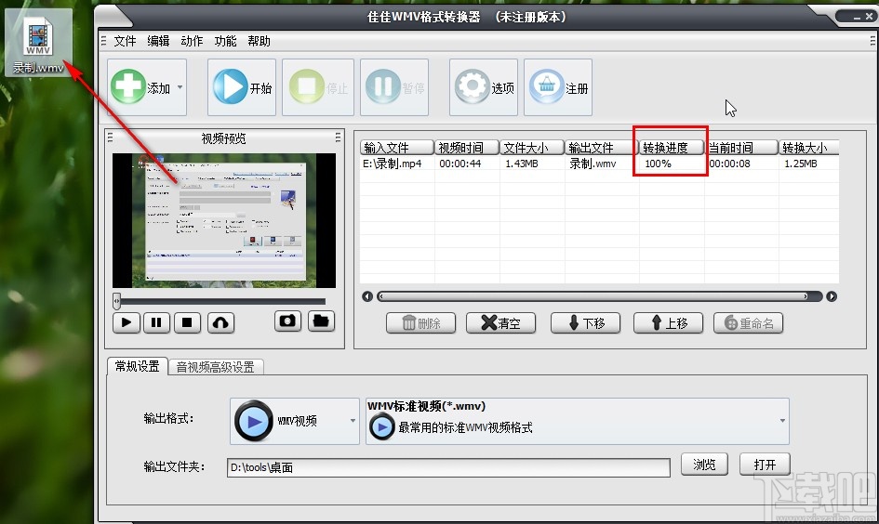Viewport: 879px width, 524px height.
Task: Click the 清空 clear list button
Action: pyautogui.click(x=500, y=323)
